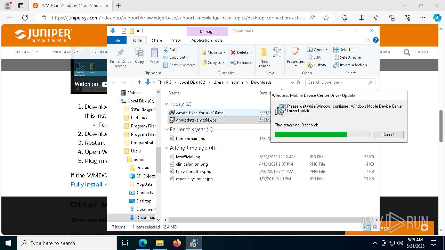Click the Manage contextual tab
This screenshot has width=445, height=250.
[x=207, y=32]
